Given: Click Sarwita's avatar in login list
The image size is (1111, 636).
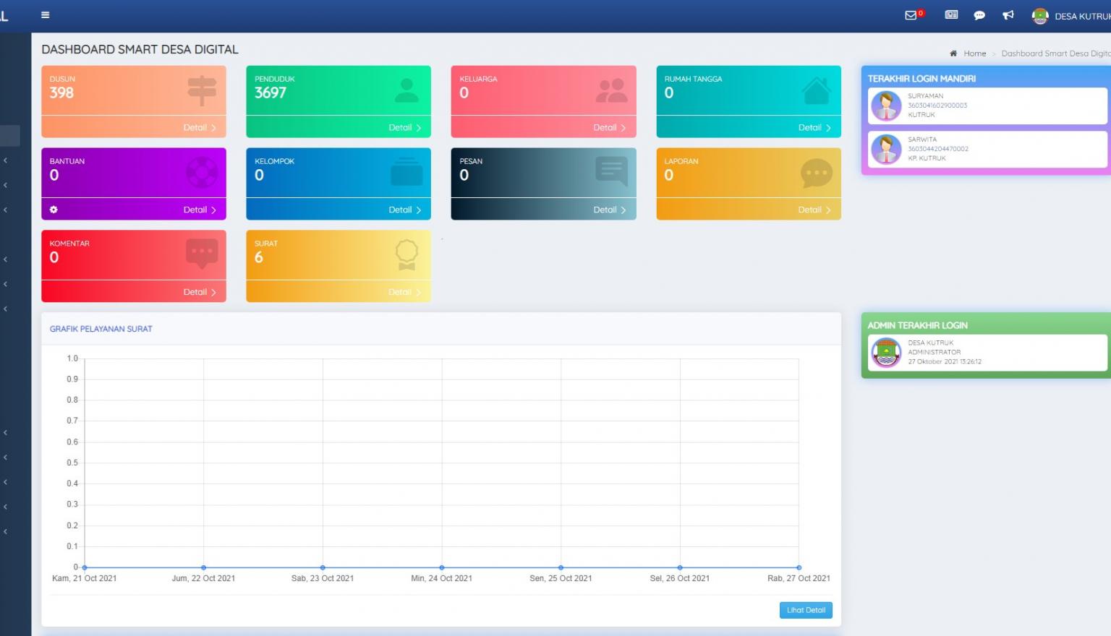Looking at the screenshot, I should tap(886, 149).
